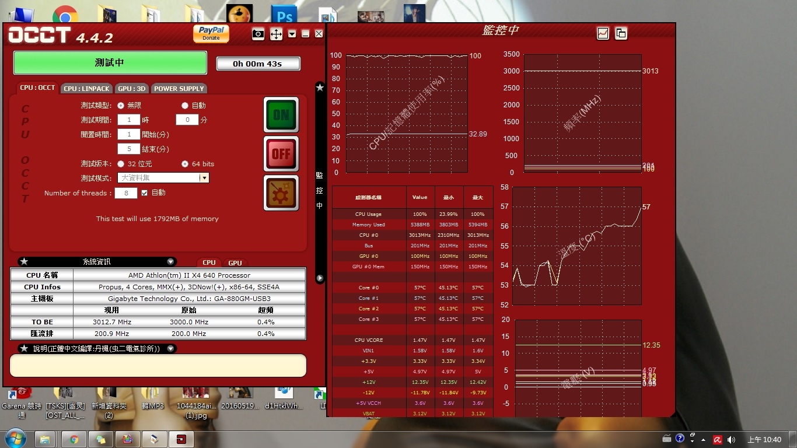This screenshot has width=797, height=448.
Task: Collapse the 說明 section arrow
Action: pyautogui.click(x=170, y=348)
